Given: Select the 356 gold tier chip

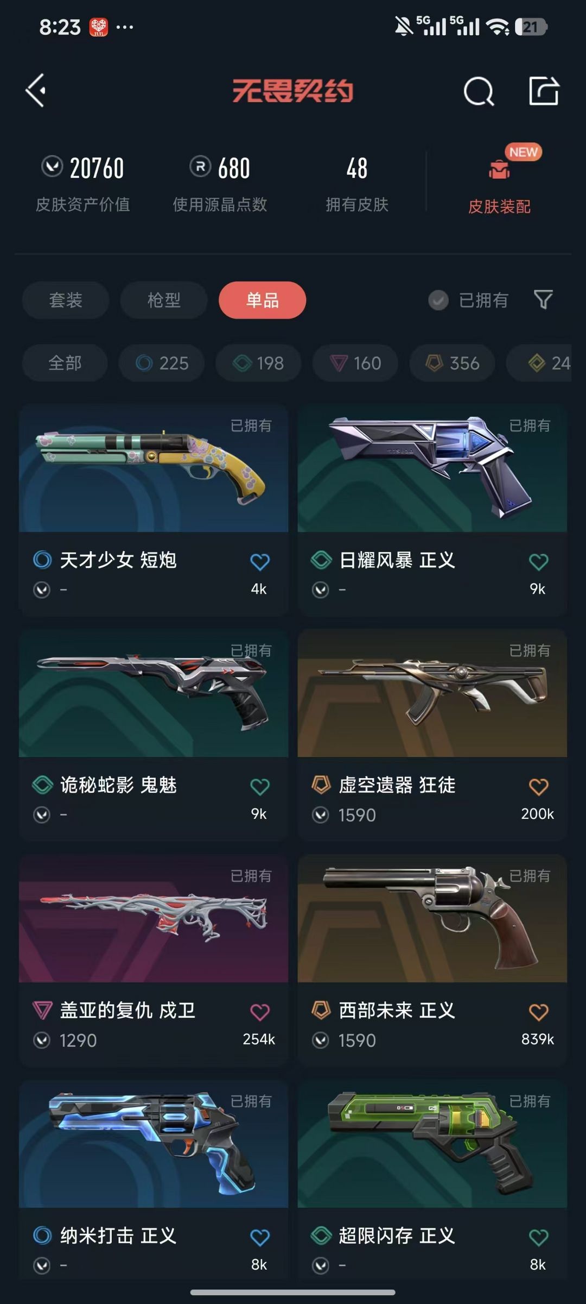Looking at the screenshot, I should [x=453, y=363].
